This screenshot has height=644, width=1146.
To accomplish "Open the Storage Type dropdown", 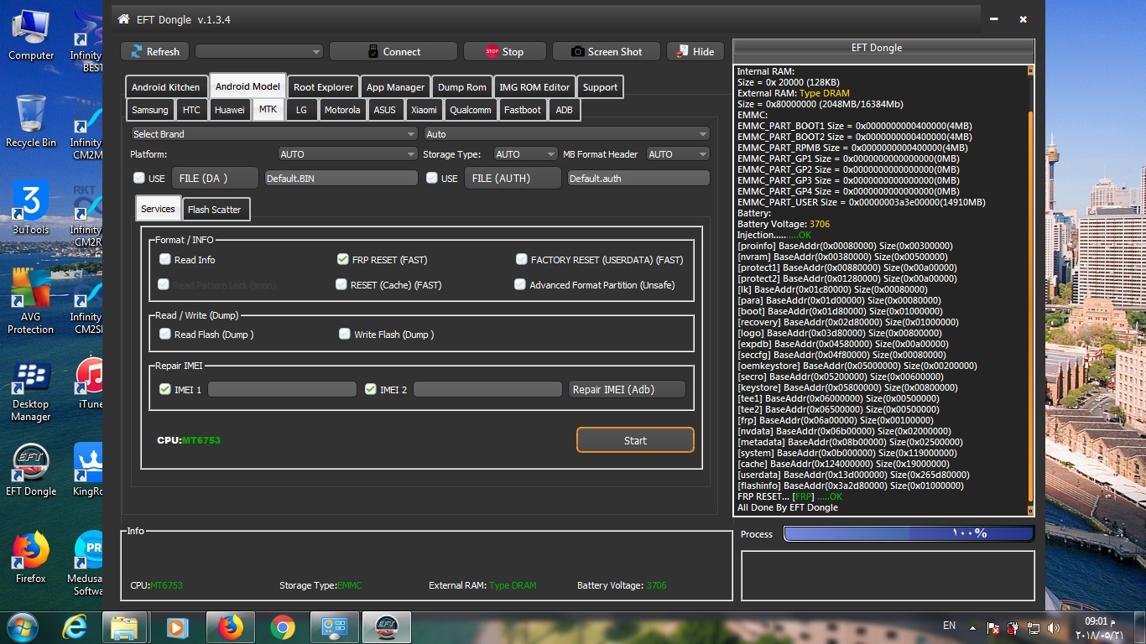I will pyautogui.click(x=526, y=154).
